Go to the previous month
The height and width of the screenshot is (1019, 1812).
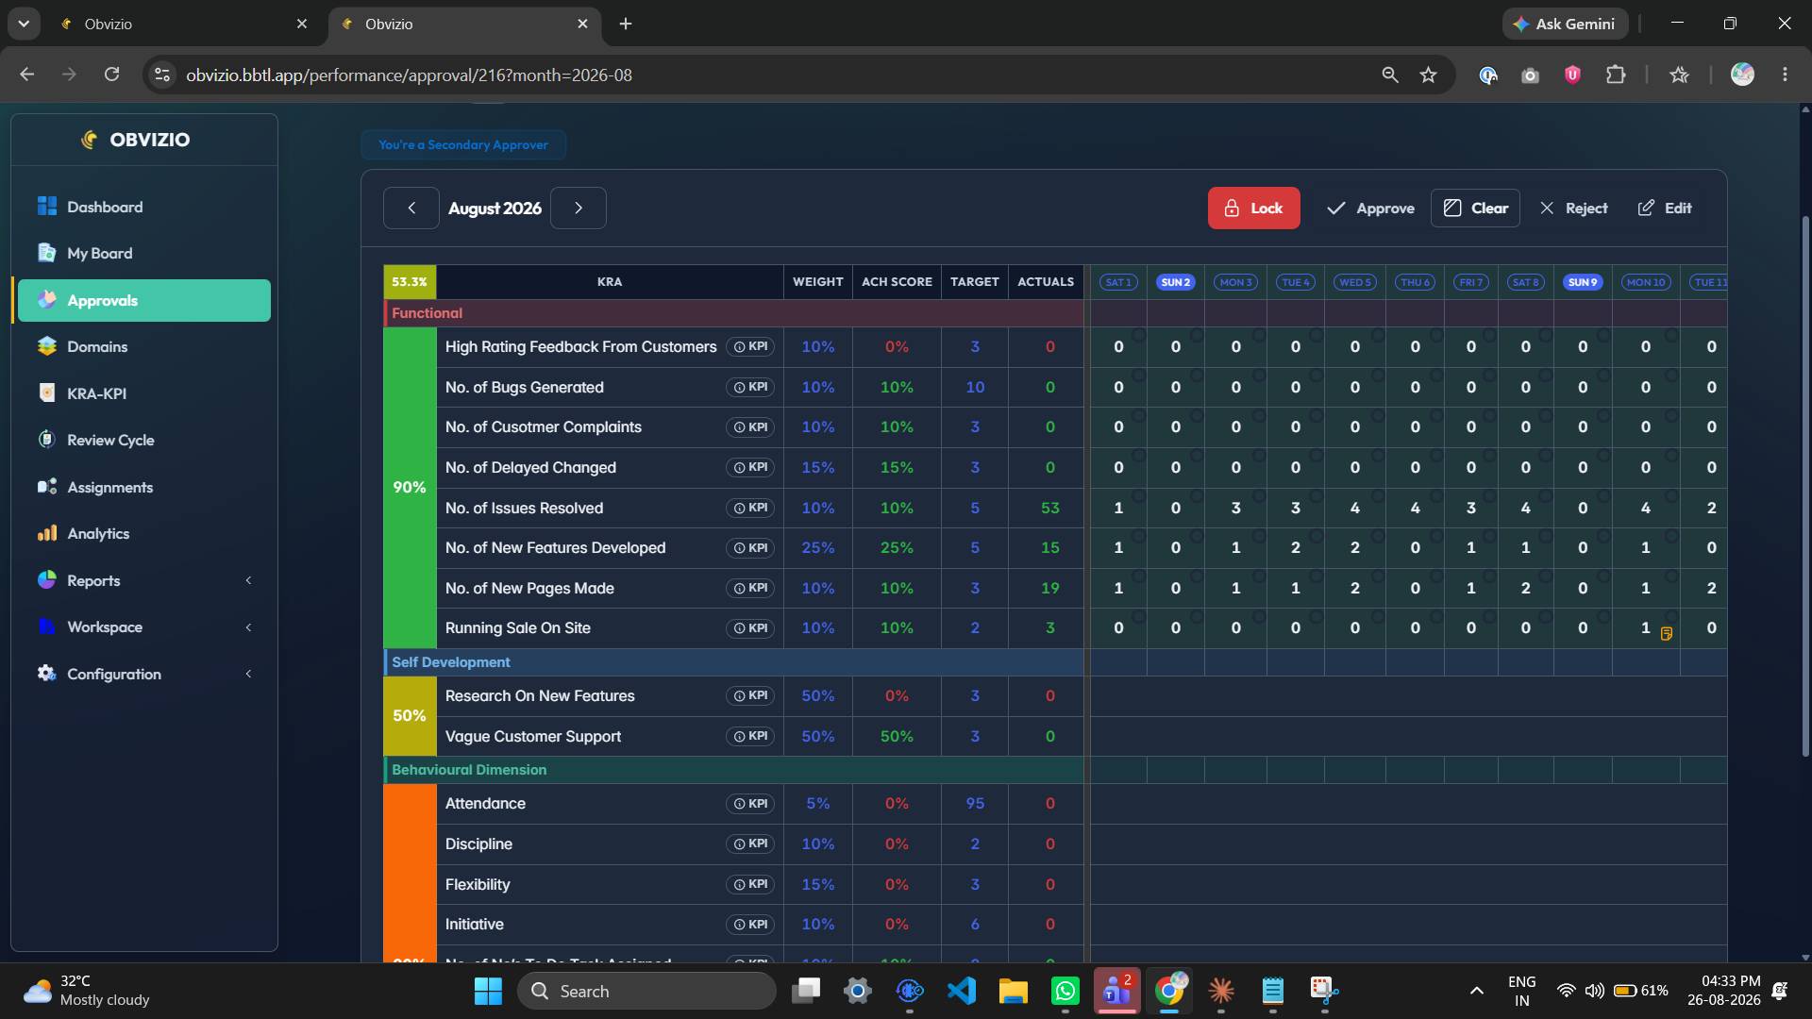pos(411,208)
